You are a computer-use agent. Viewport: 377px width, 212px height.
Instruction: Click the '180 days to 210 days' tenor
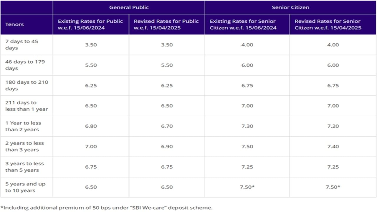click(27, 85)
